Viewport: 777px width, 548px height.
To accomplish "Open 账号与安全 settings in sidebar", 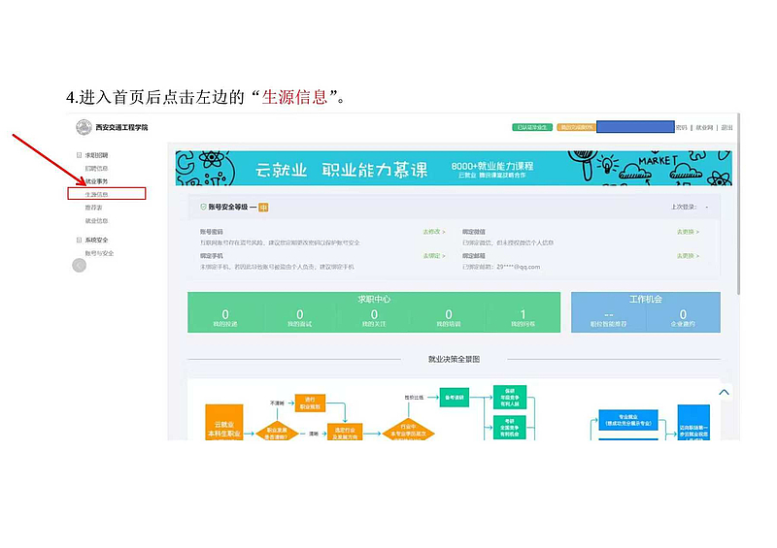I will [x=99, y=253].
